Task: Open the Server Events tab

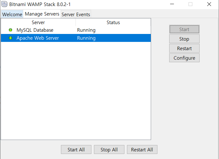Action: [76, 14]
